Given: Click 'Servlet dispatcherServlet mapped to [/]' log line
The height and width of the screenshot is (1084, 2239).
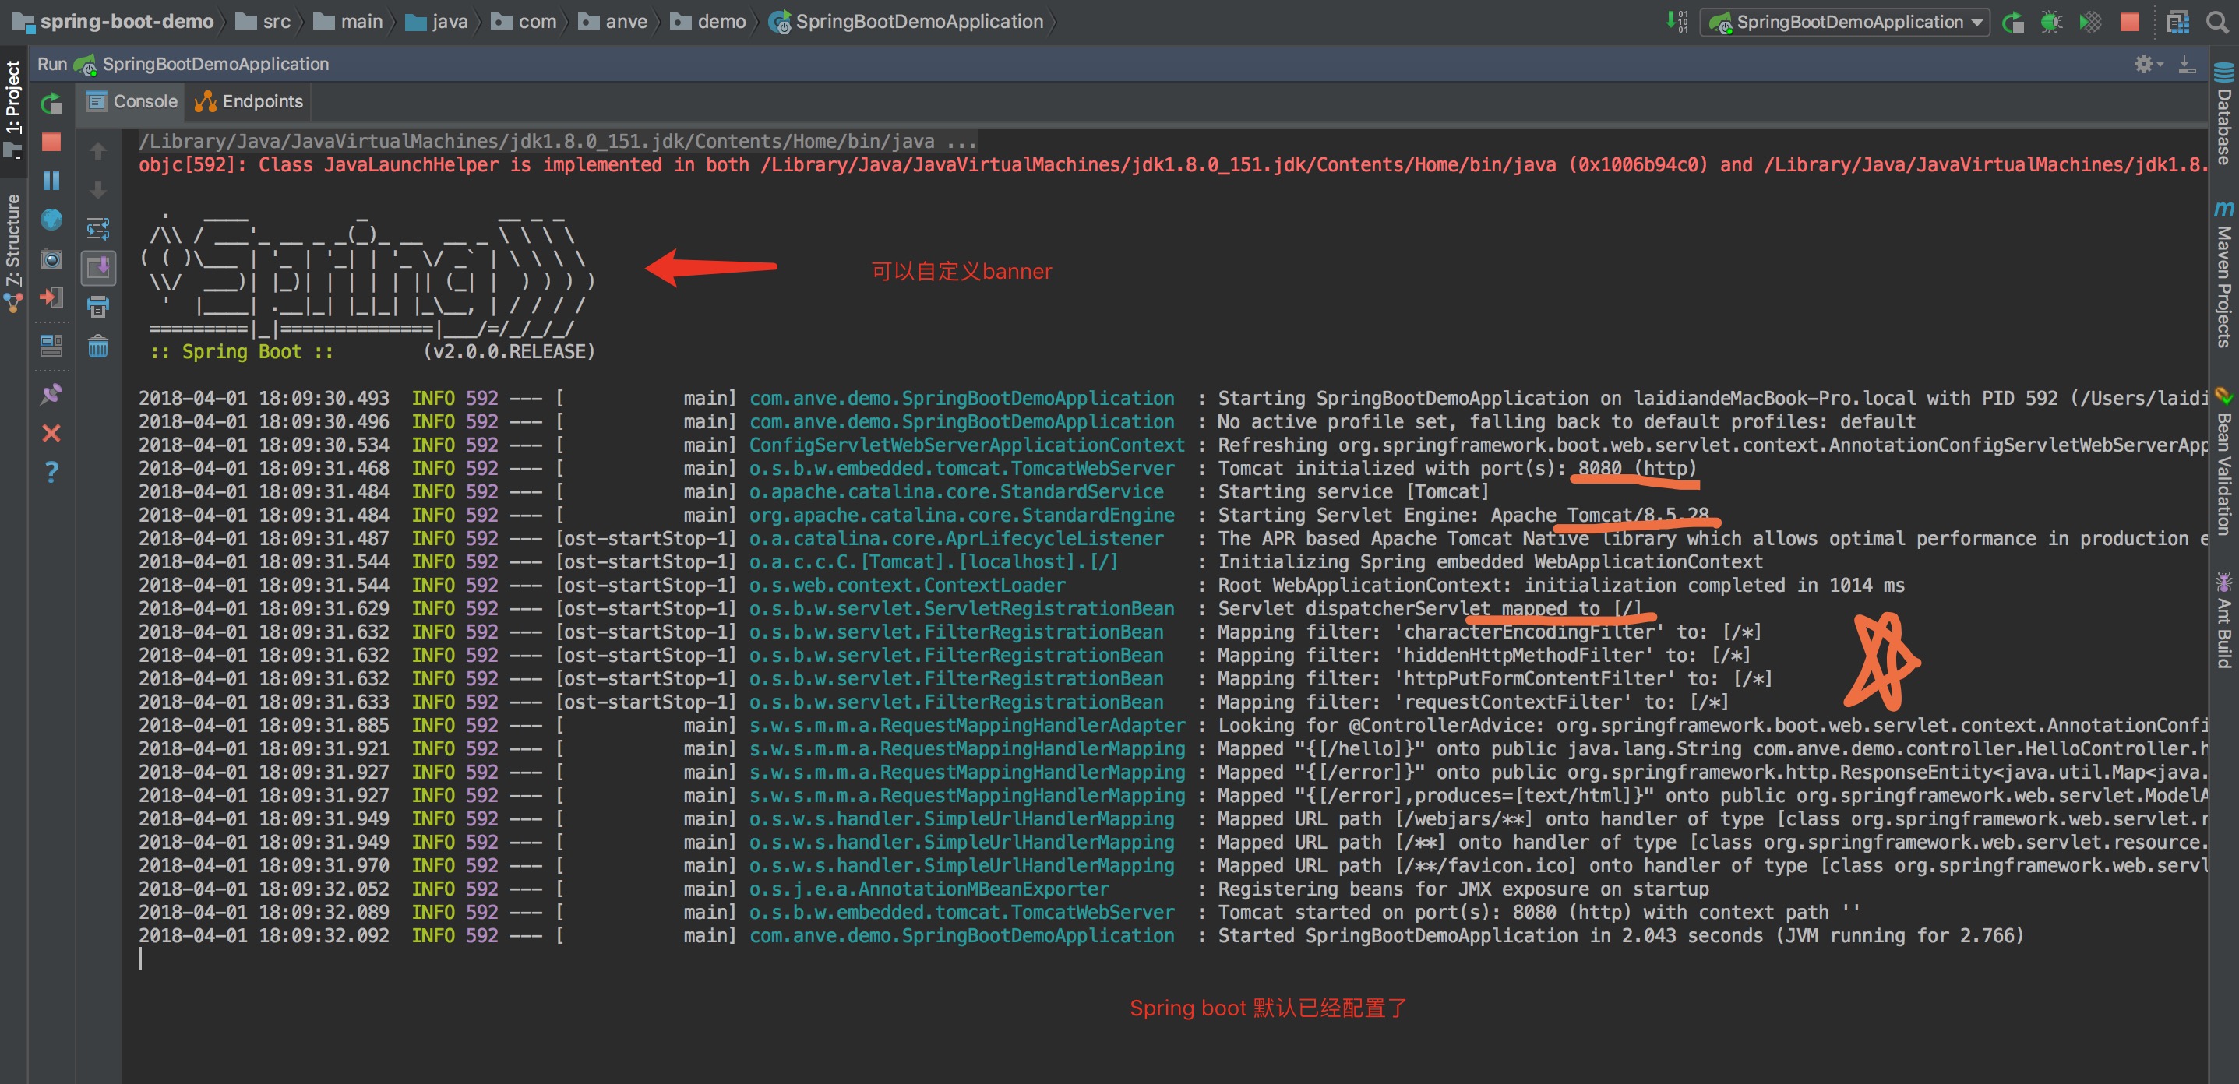Looking at the screenshot, I should tap(1430, 609).
